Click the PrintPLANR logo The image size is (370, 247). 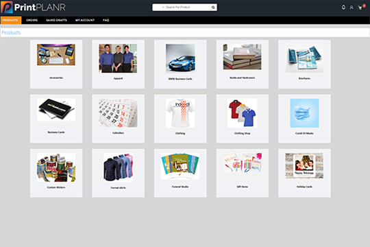(x=34, y=7)
